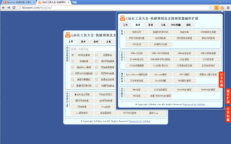Image resolution: width=231 pixels, height=144 pixels.
Task: Open the MD5加密 tool
Action: click(137, 90)
